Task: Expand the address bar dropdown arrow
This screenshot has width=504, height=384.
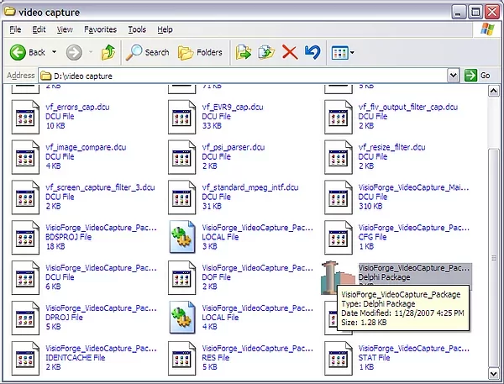Action: point(453,76)
